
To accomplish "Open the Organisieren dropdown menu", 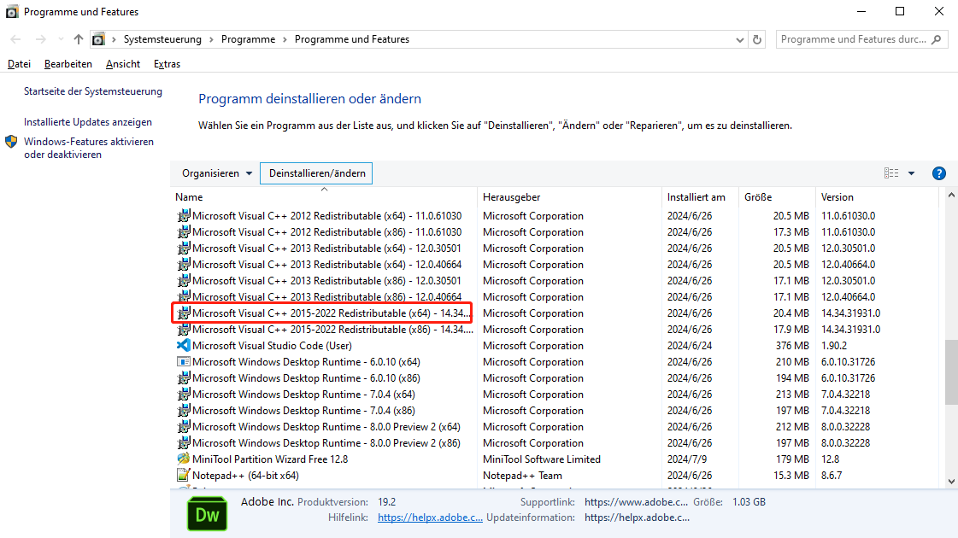I will 215,173.
